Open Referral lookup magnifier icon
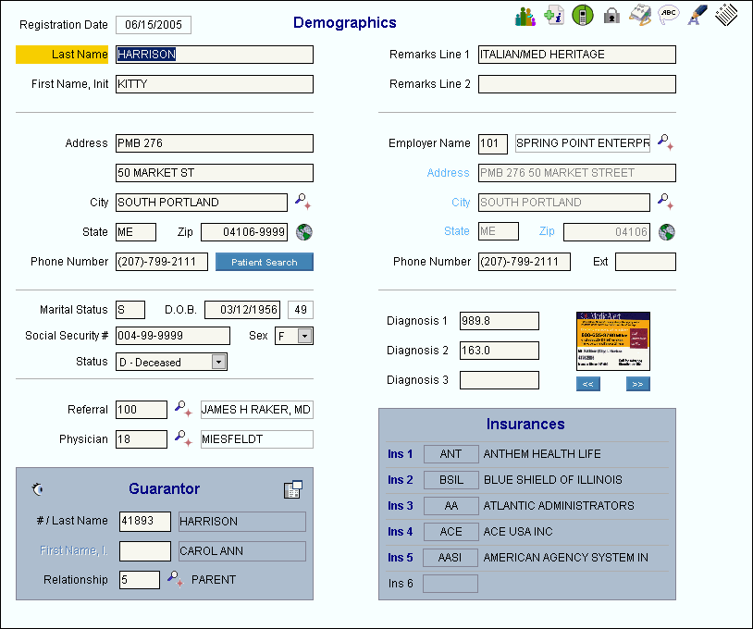Image resolution: width=753 pixels, height=629 pixels. coord(183,409)
